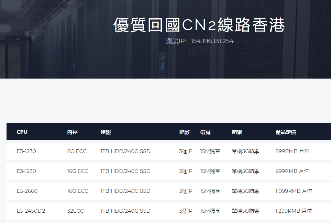331x223 pixels.
Task: Click the 硬盤 column header
Action: [x=106, y=132]
